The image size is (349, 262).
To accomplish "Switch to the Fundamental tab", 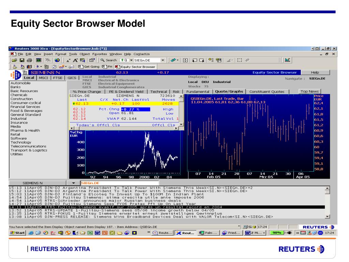I will 198,91.
